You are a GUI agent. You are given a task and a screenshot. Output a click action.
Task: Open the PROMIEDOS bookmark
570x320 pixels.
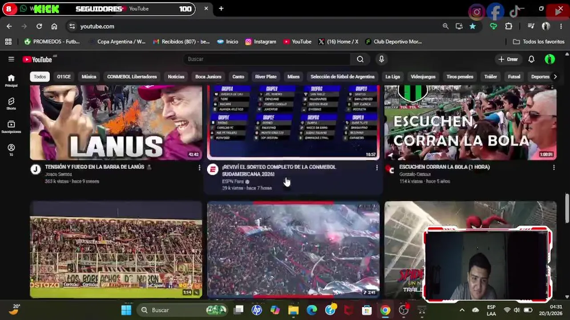pyautogui.click(x=52, y=41)
